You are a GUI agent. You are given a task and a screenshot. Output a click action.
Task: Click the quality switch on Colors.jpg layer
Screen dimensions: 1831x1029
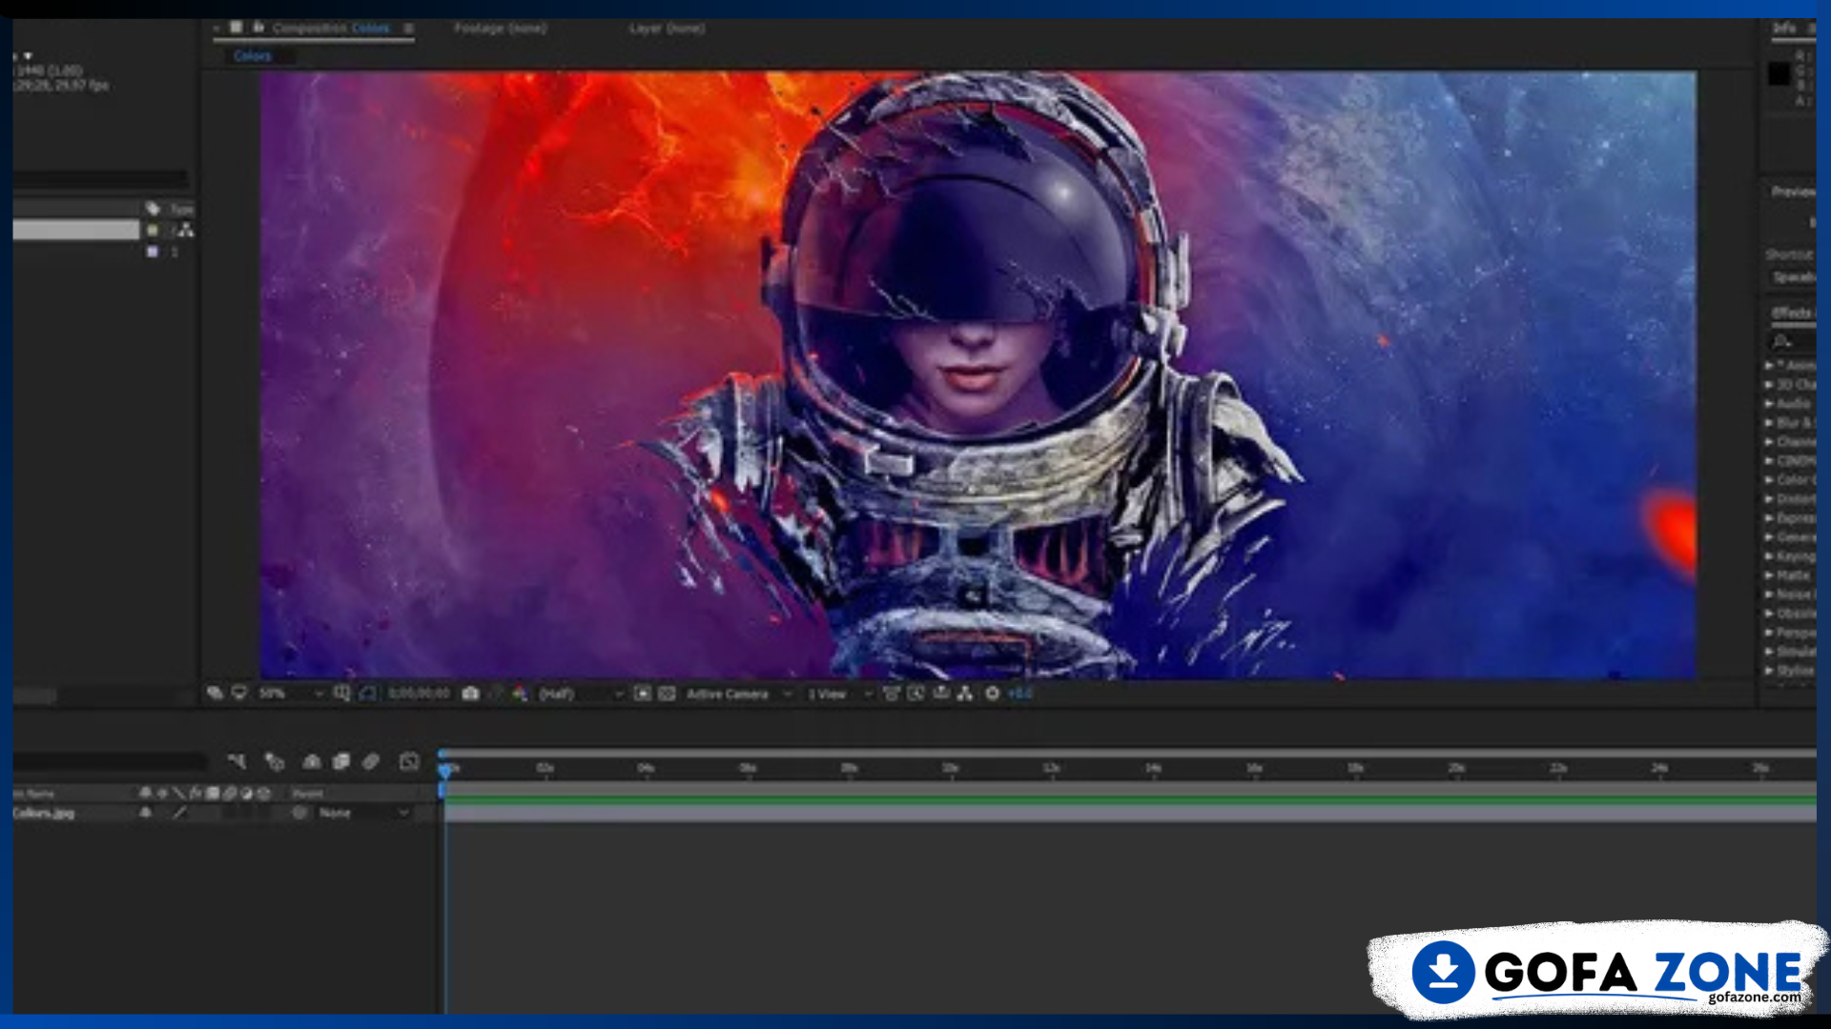tap(179, 813)
